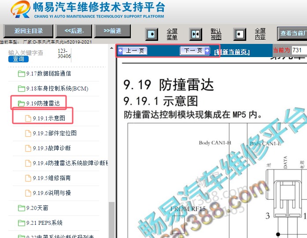The width and height of the screenshot is (307, 238).
Task: Click the sidebar scrollbar up arrow
Action: [111, 48]
